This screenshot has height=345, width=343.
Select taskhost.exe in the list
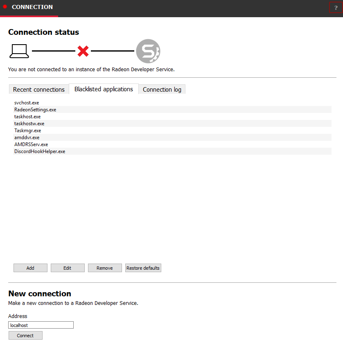coord(27,117)
